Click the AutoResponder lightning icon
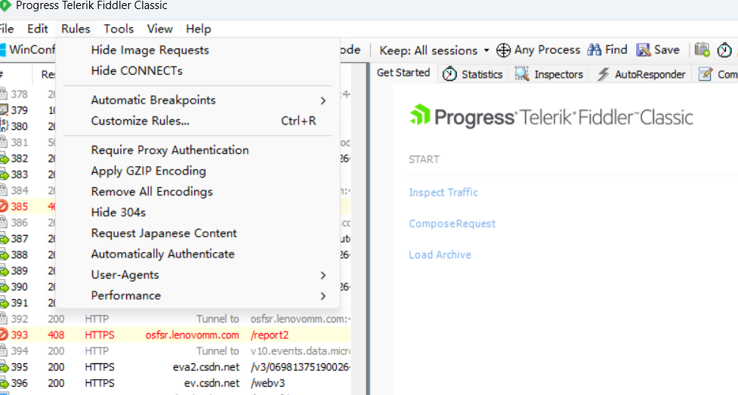Image resolution: width=738 pixels, height=395 pixels. (603, 74)
